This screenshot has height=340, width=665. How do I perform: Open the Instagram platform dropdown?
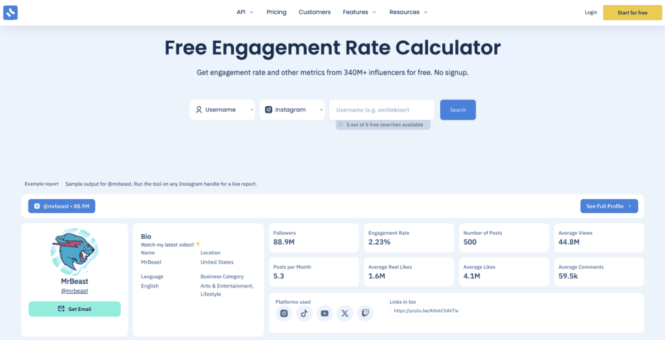coord(292,110)
